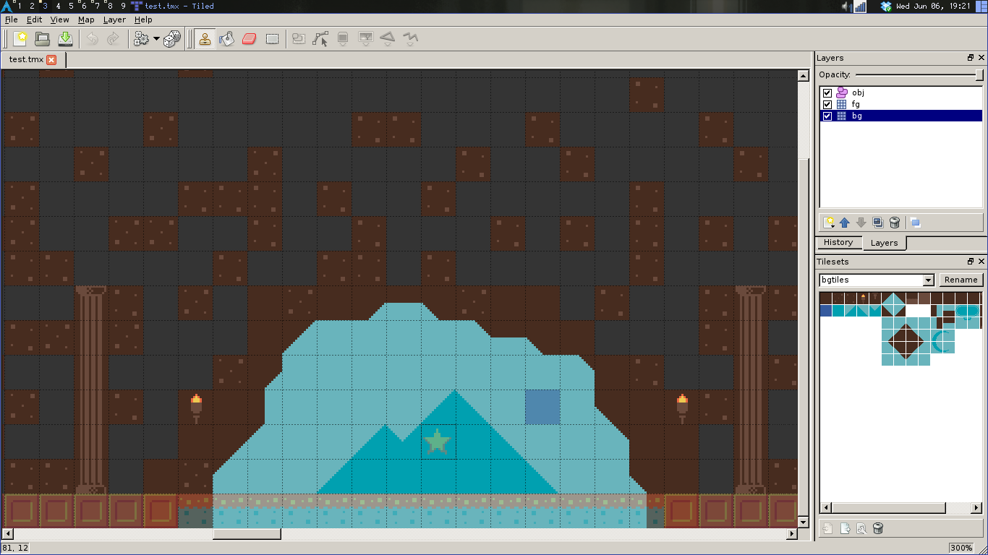Switch to the Layers tab

click(884, 243)
